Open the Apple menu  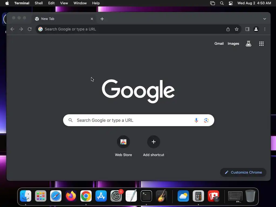point(7,3)
